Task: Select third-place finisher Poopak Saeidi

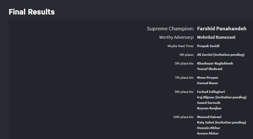Action: (208, 46)
